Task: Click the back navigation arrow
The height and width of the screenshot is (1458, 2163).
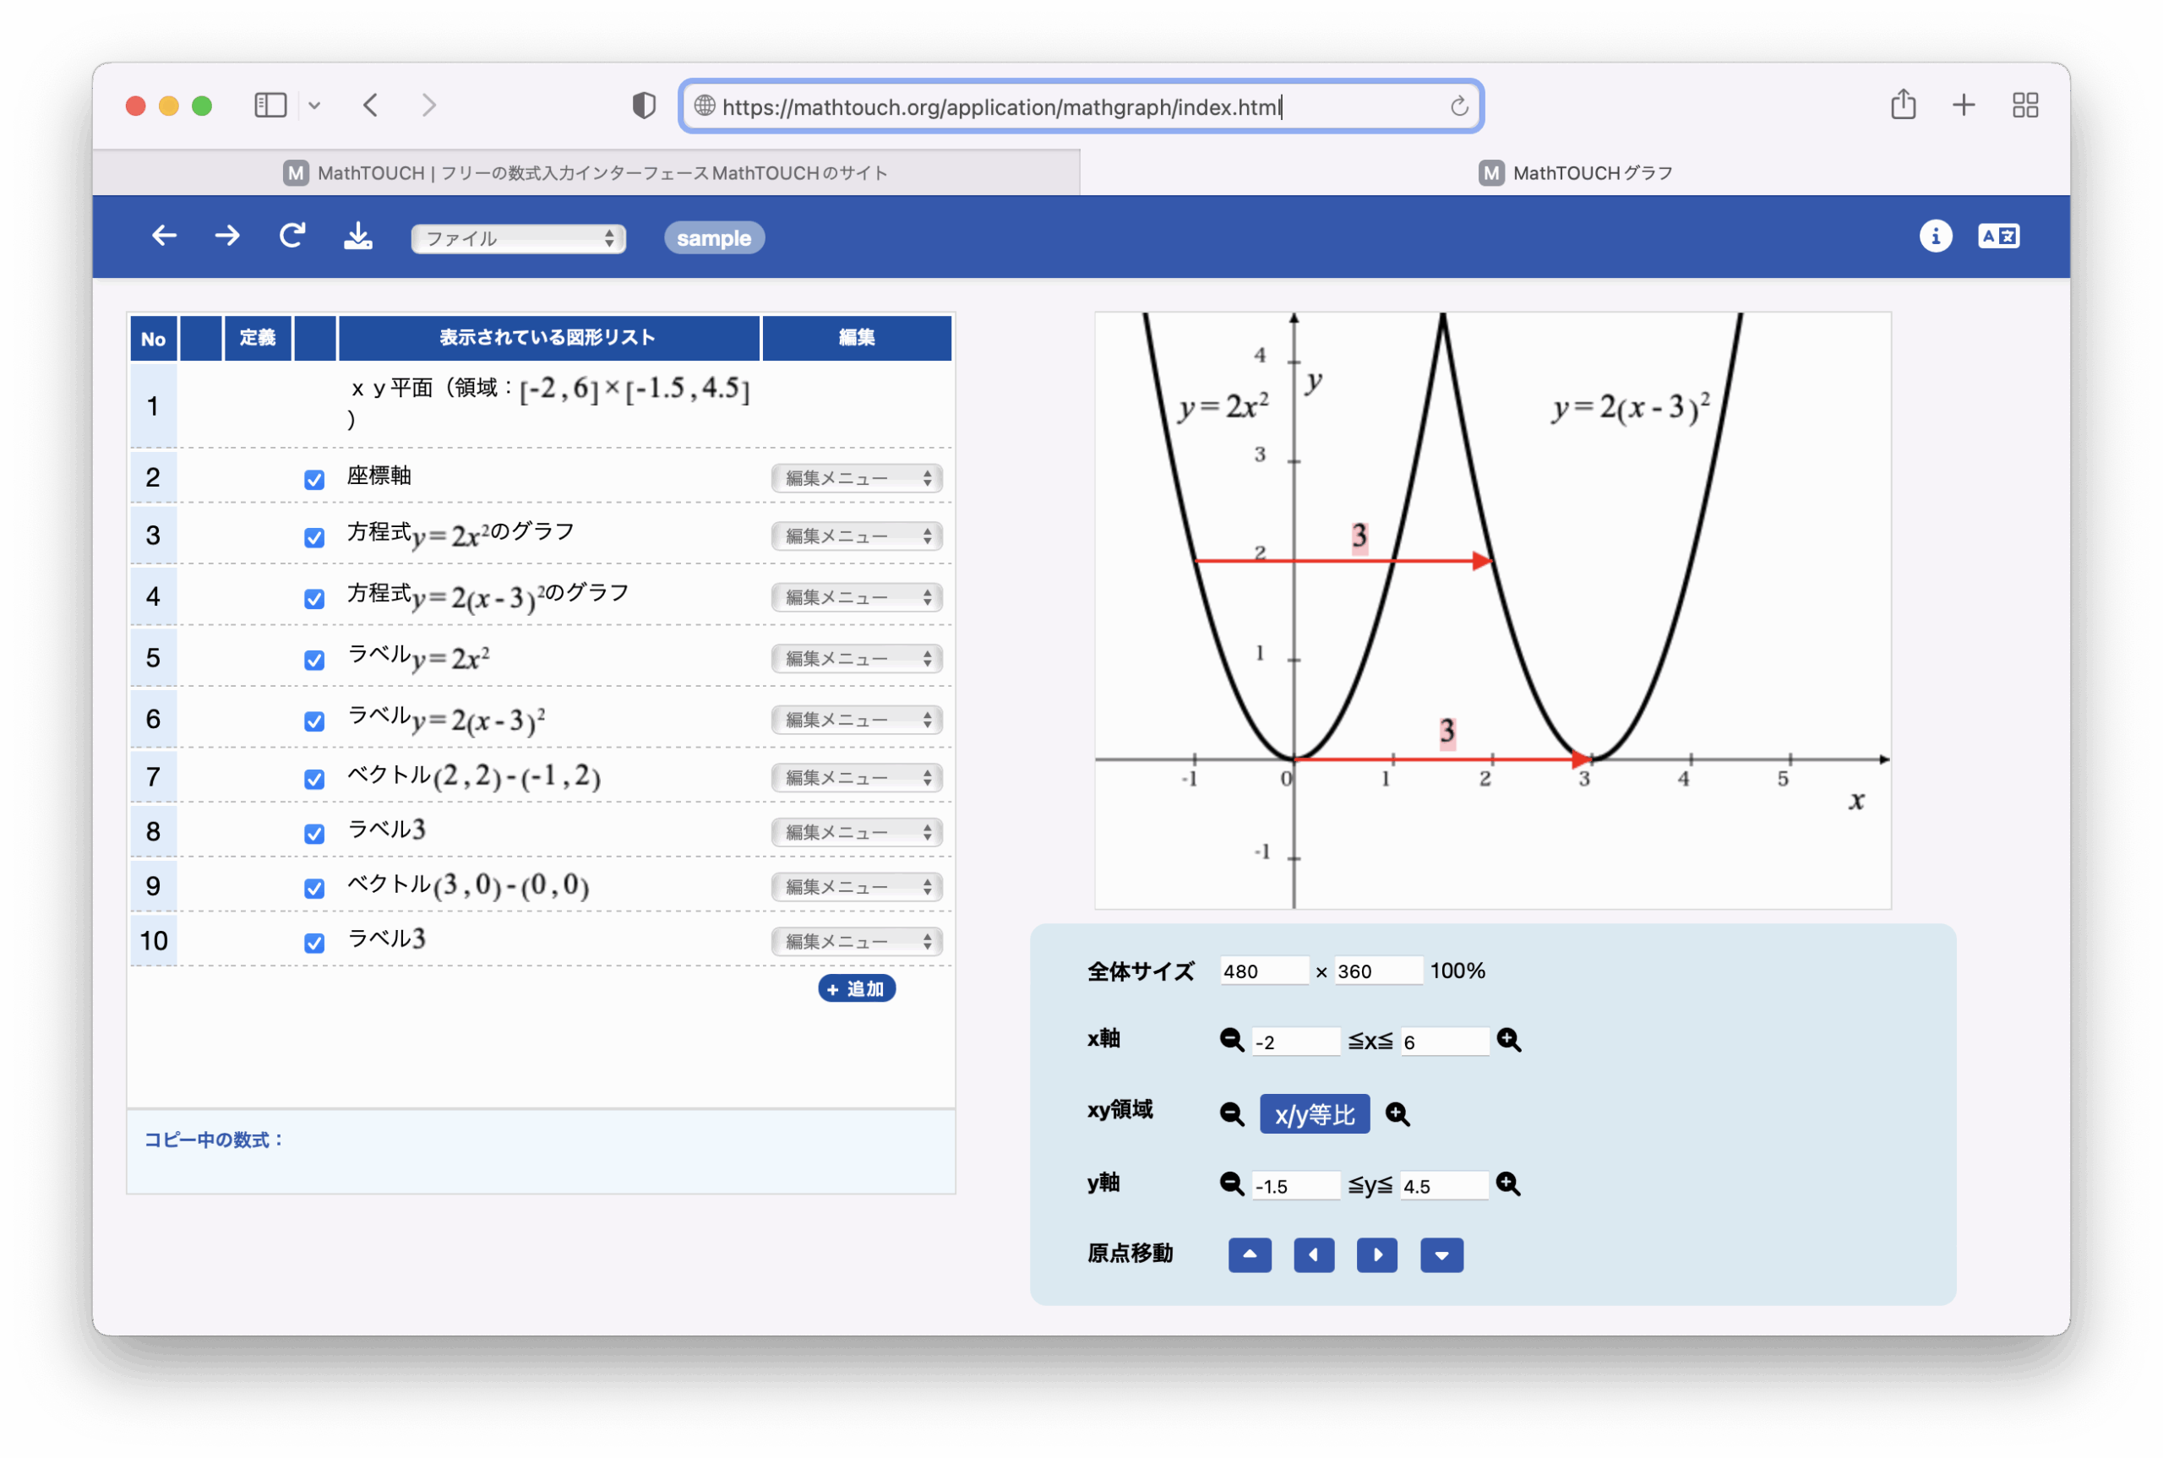Action: pos(164,235)
